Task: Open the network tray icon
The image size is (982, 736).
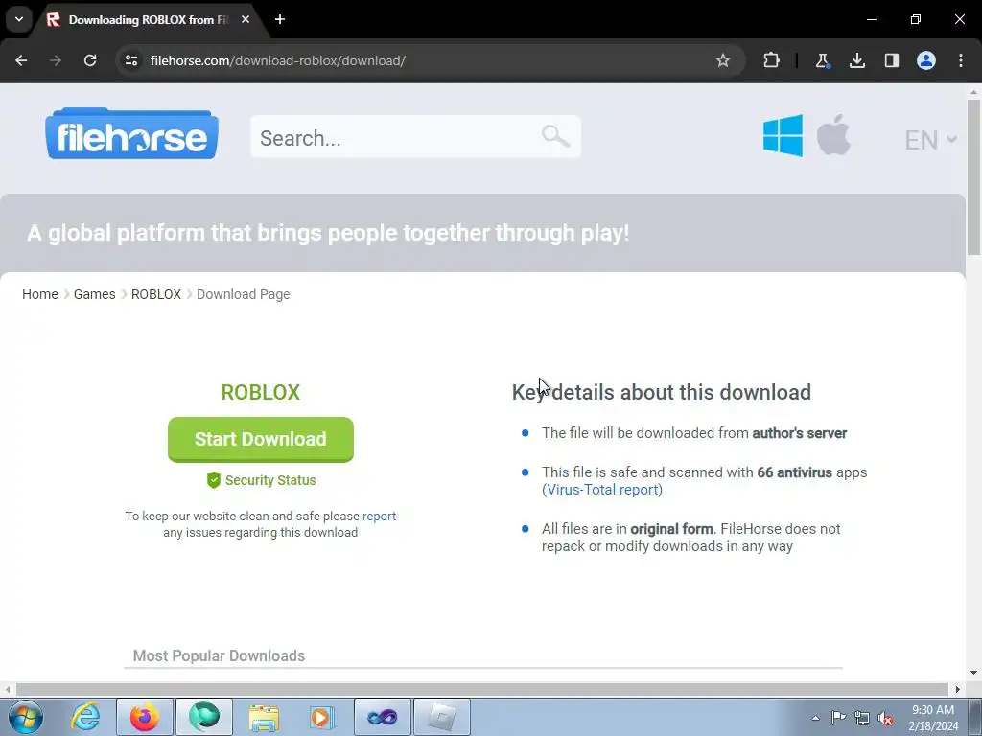Action: click(x=862, y=718)
